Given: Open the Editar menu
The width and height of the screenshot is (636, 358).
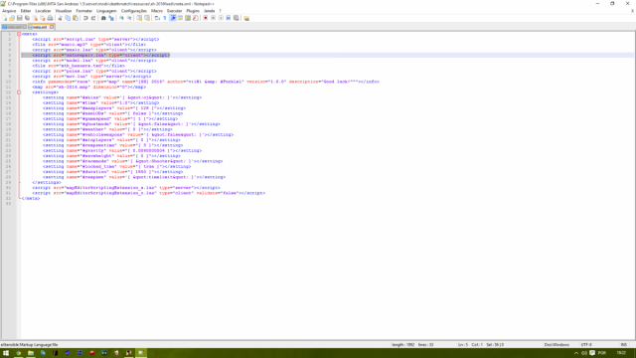Looking at the screenshot, I should pos(26,11).
